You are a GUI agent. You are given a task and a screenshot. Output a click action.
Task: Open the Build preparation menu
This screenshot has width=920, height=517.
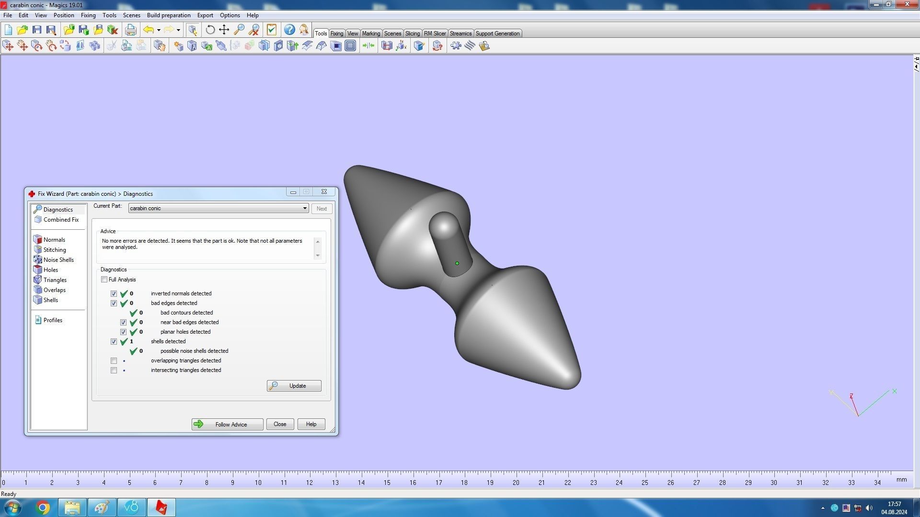tap(168, 15)
